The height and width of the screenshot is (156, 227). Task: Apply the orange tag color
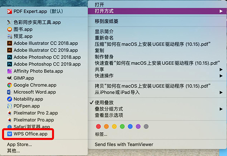pyautogui.click(x=107, y=127)
